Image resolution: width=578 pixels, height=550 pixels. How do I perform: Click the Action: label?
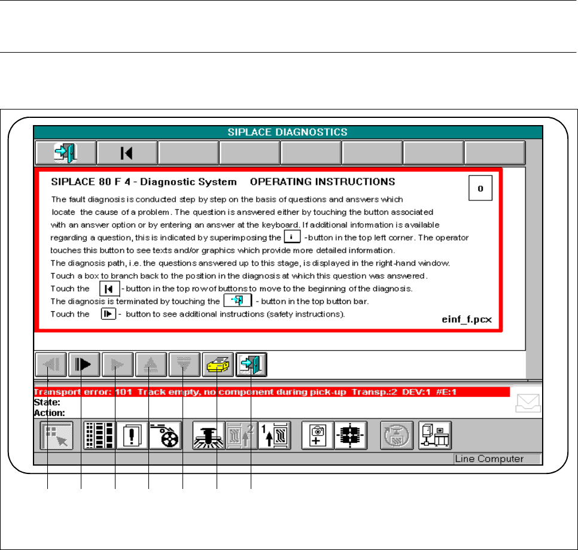[50, 413]
